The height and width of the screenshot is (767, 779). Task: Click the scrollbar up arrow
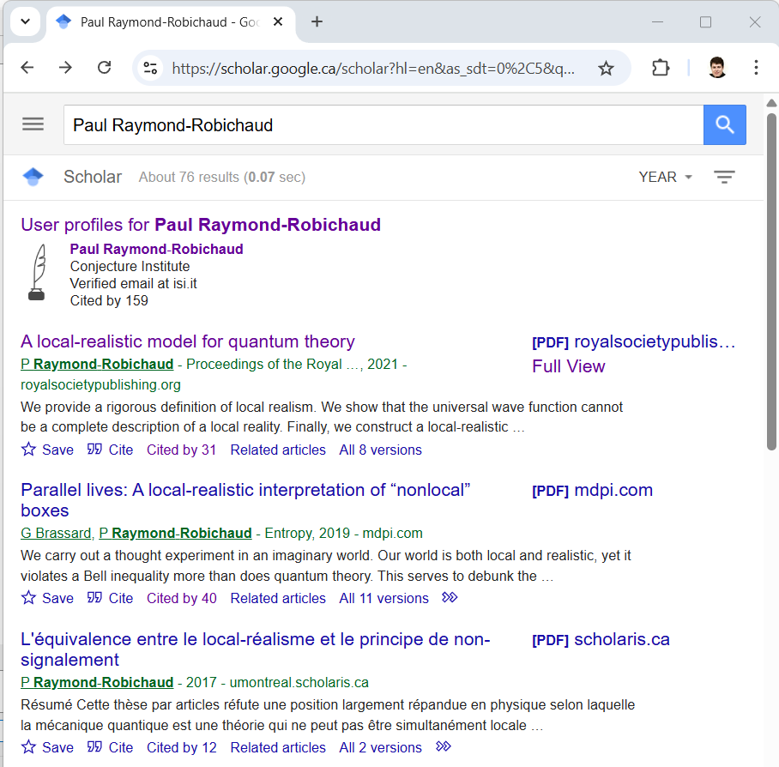point(771,103)
